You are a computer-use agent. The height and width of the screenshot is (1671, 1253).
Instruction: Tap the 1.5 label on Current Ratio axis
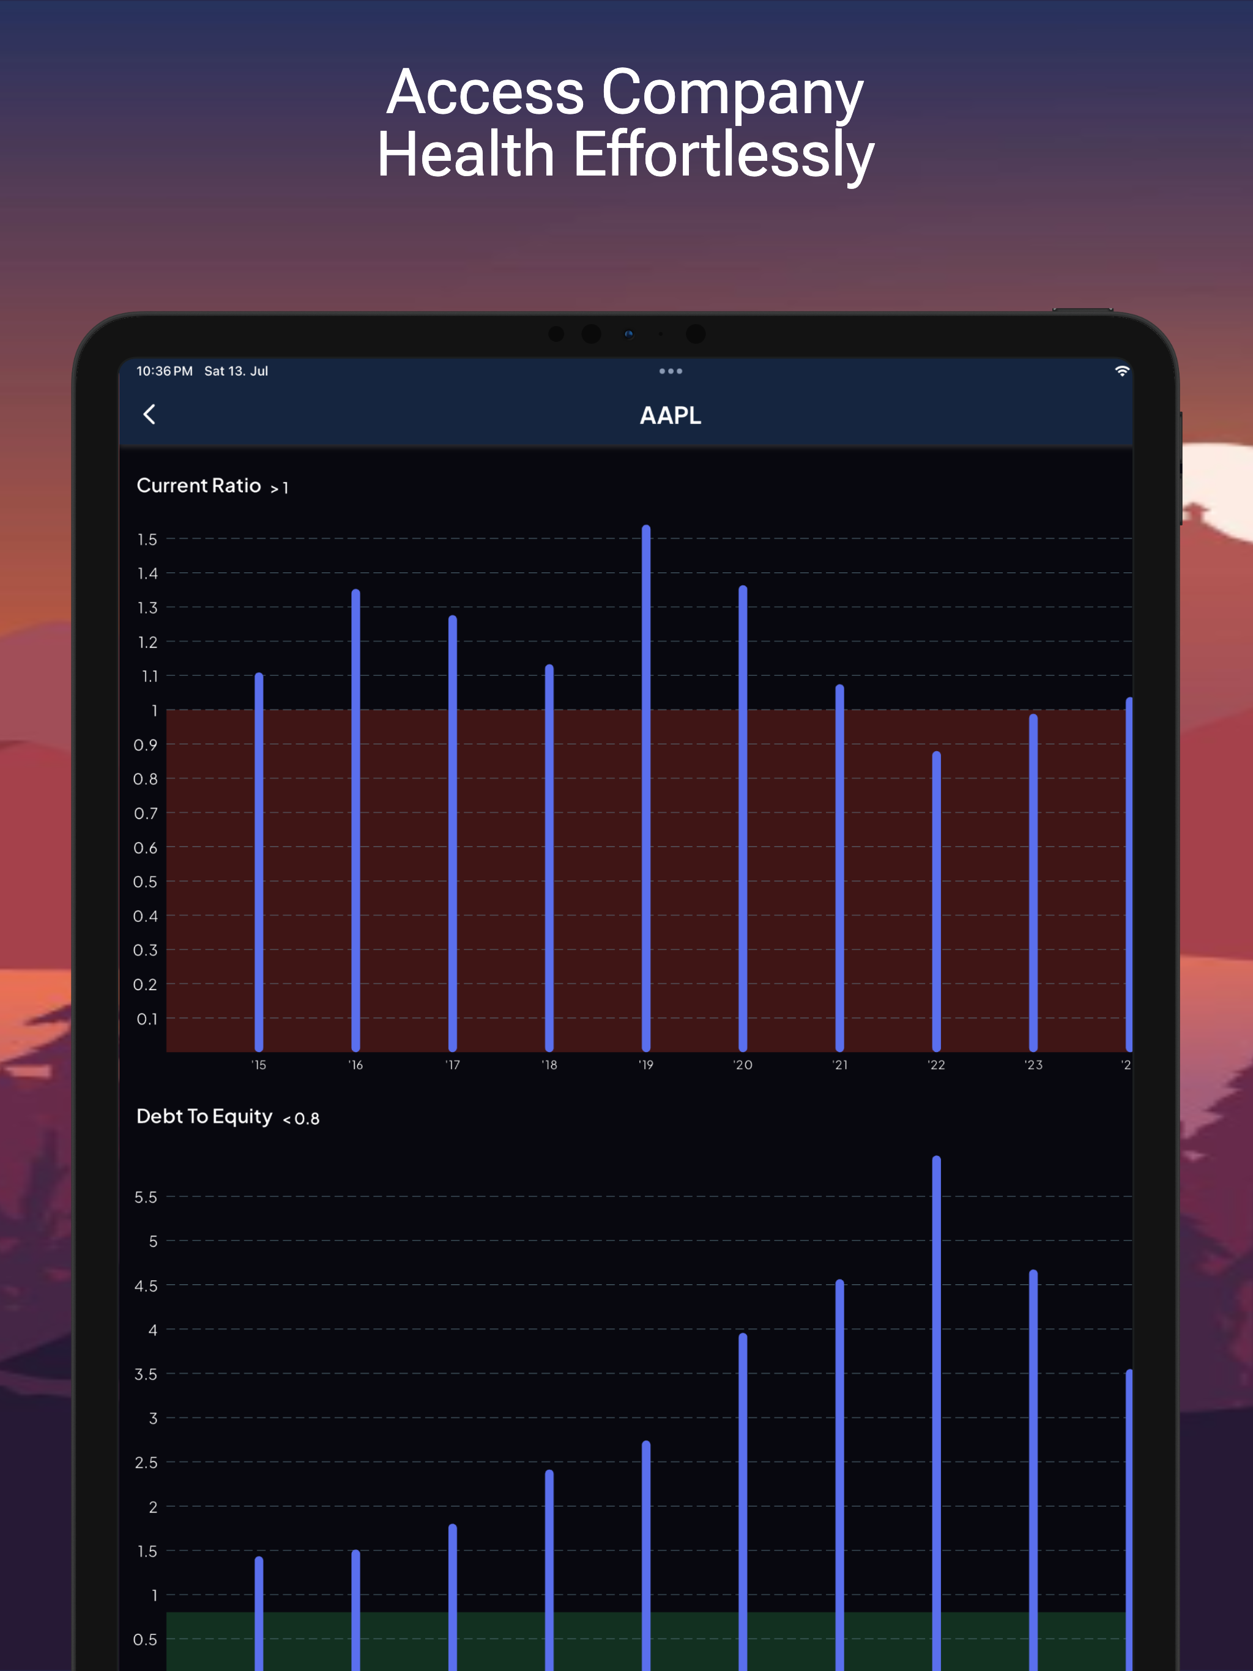coord(147,539)
